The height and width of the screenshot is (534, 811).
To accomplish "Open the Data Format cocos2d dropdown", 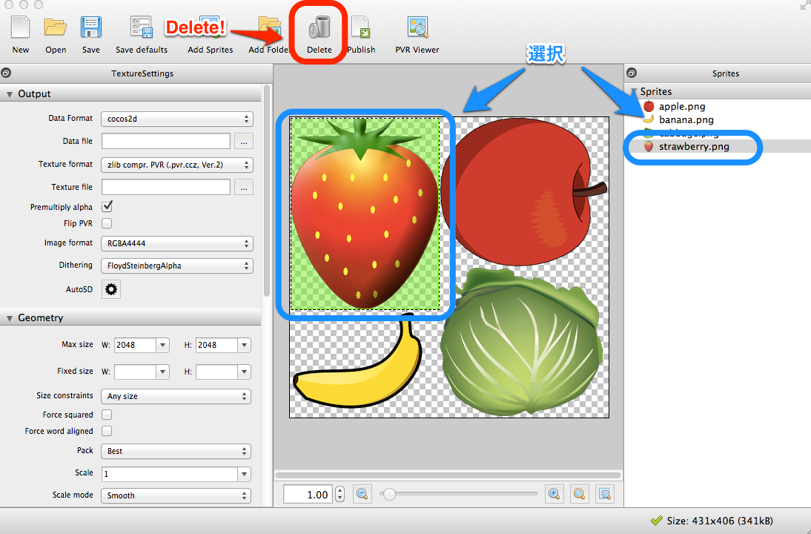I will (177, 119).
